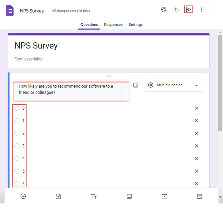Image resolution: width=223 pixels, height=208 pixels.
Task: Grab the question drag handle dots
Action: pyautogui.click(x=109, y=76)
